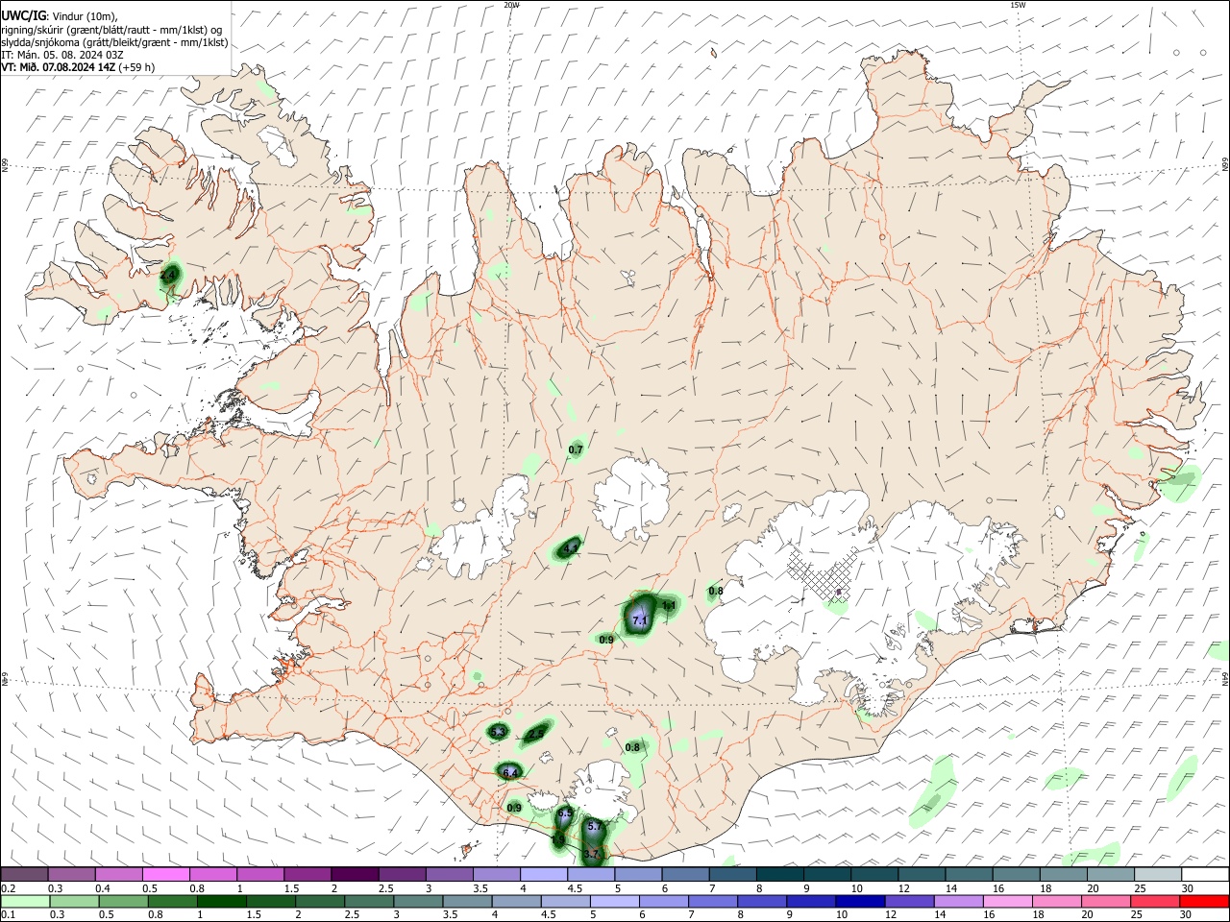1230x922 pixels.
Task: Click the 7.1 rain cell value
Action: point(640,620)
